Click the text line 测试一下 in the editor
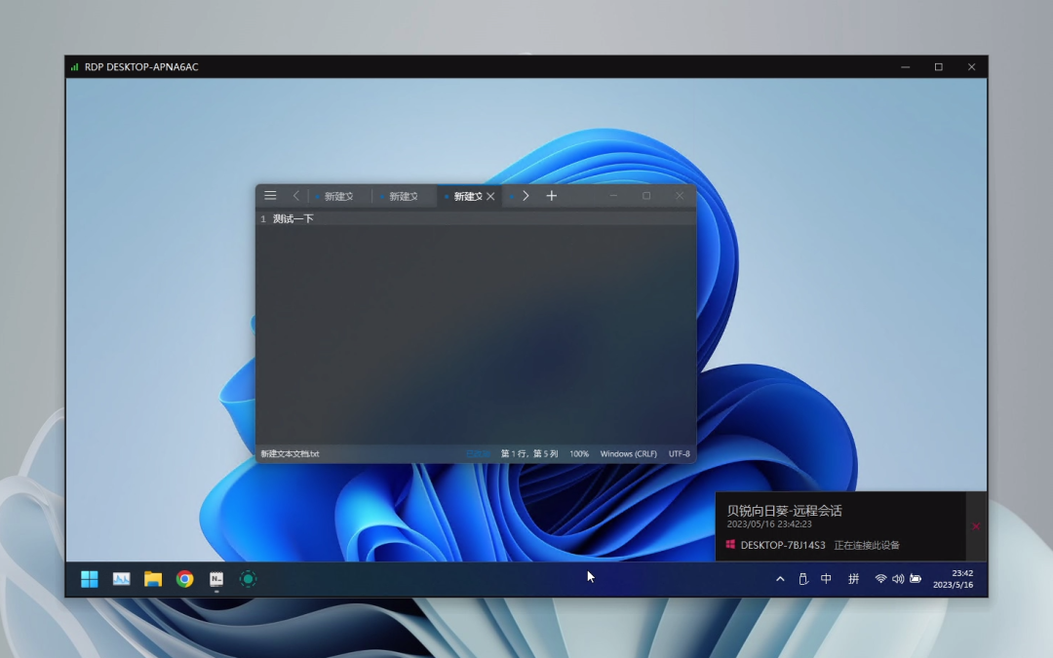Screen dimensions: 1053x658 [x=293, y=219]
